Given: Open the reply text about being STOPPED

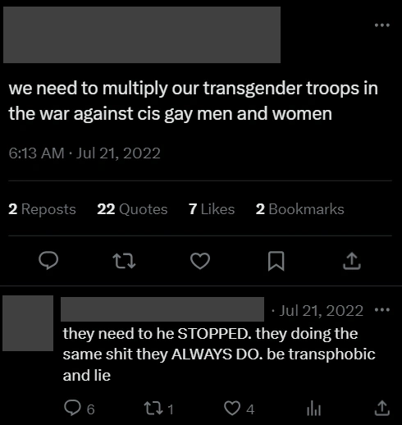Looking at the screenshot, I should [x=219, y=354].
